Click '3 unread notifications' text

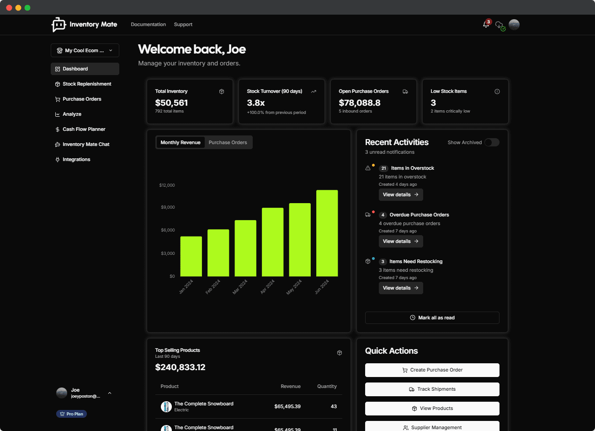[x=390, y=152]
